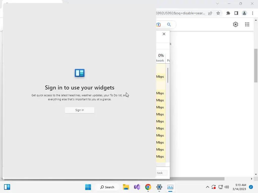Screen dimensions: 258x193
Task: Open clock and date 5:13 AM
Action: (239, 187)
